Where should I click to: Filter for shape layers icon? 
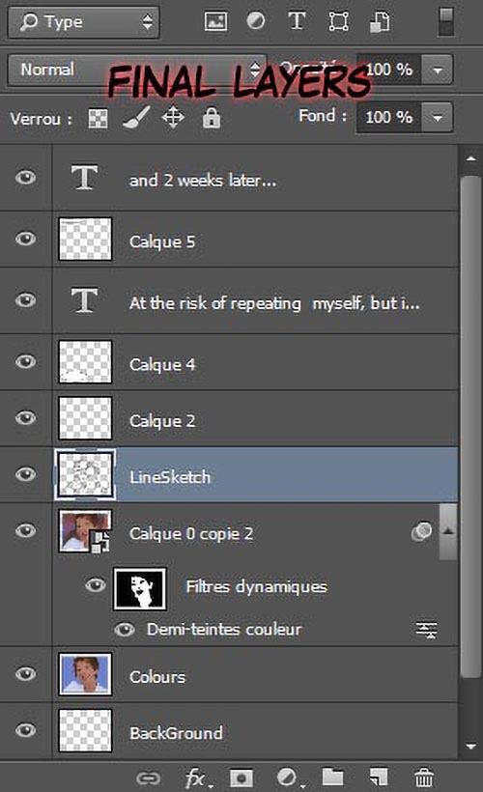coord(338,21)
